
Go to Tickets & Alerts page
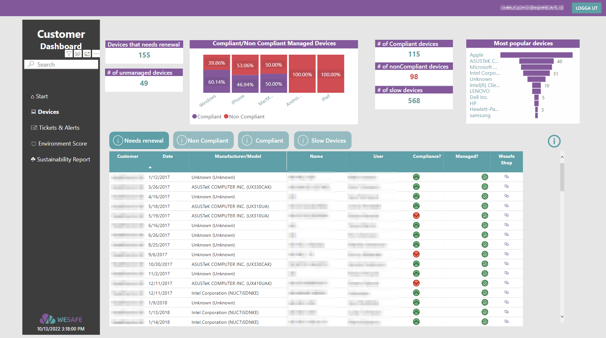[59, 128]
